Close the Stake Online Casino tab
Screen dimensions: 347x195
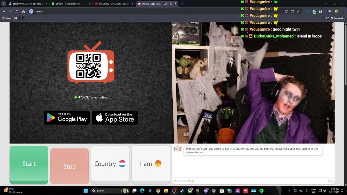coord(46,4)
